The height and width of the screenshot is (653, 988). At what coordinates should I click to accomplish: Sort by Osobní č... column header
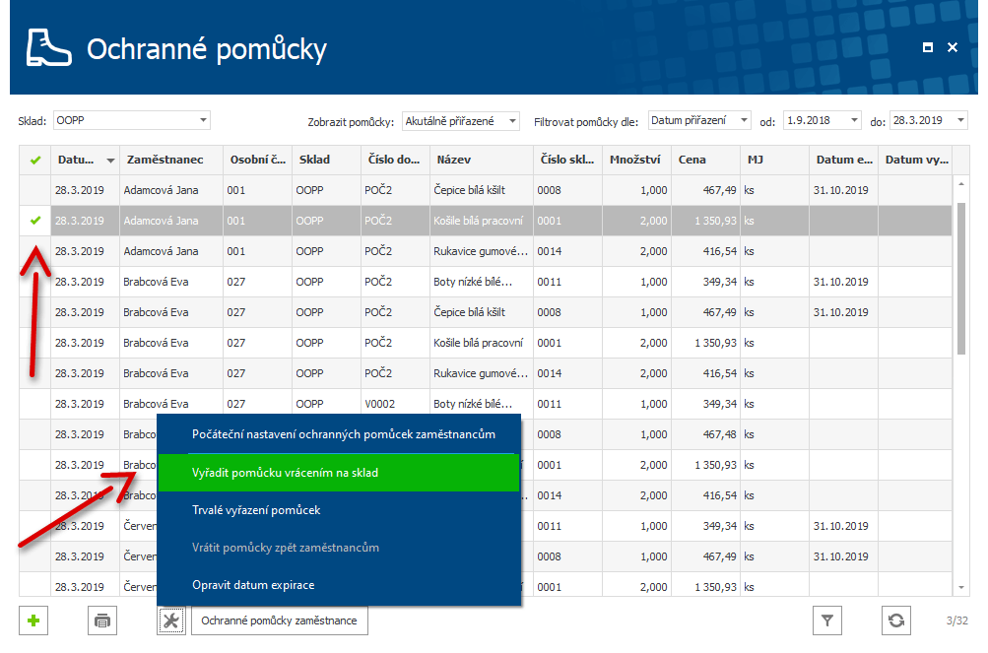pos(258,161)
